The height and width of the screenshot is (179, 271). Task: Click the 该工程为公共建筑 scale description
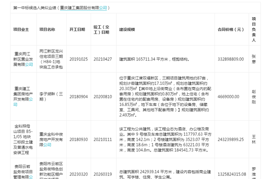[165, 139]
